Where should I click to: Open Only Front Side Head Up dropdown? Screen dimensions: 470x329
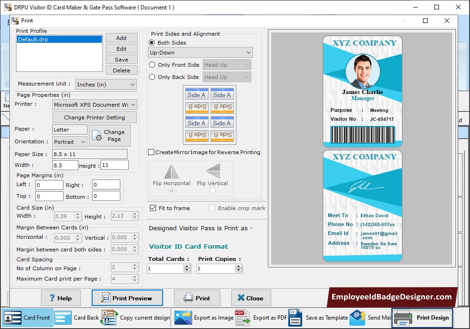[x=227, y=65]
